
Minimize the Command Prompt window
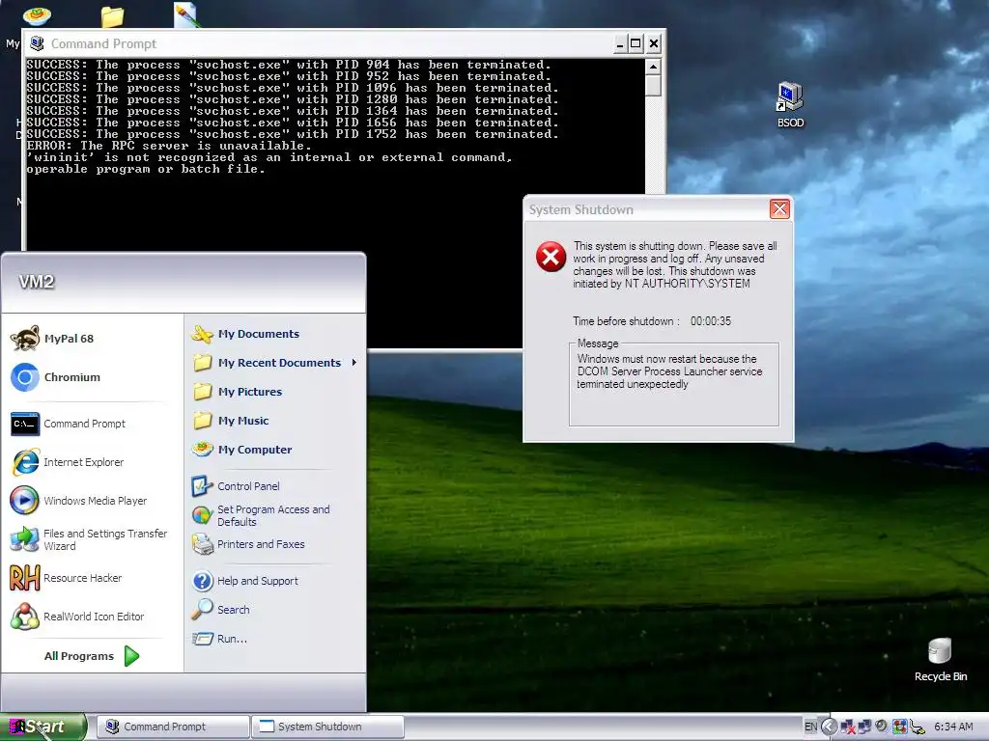pos(620,43)
